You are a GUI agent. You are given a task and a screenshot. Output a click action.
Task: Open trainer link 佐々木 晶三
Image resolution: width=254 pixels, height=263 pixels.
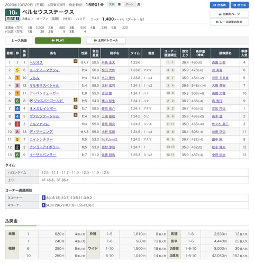pyautogui.click(x=220, y=124)
